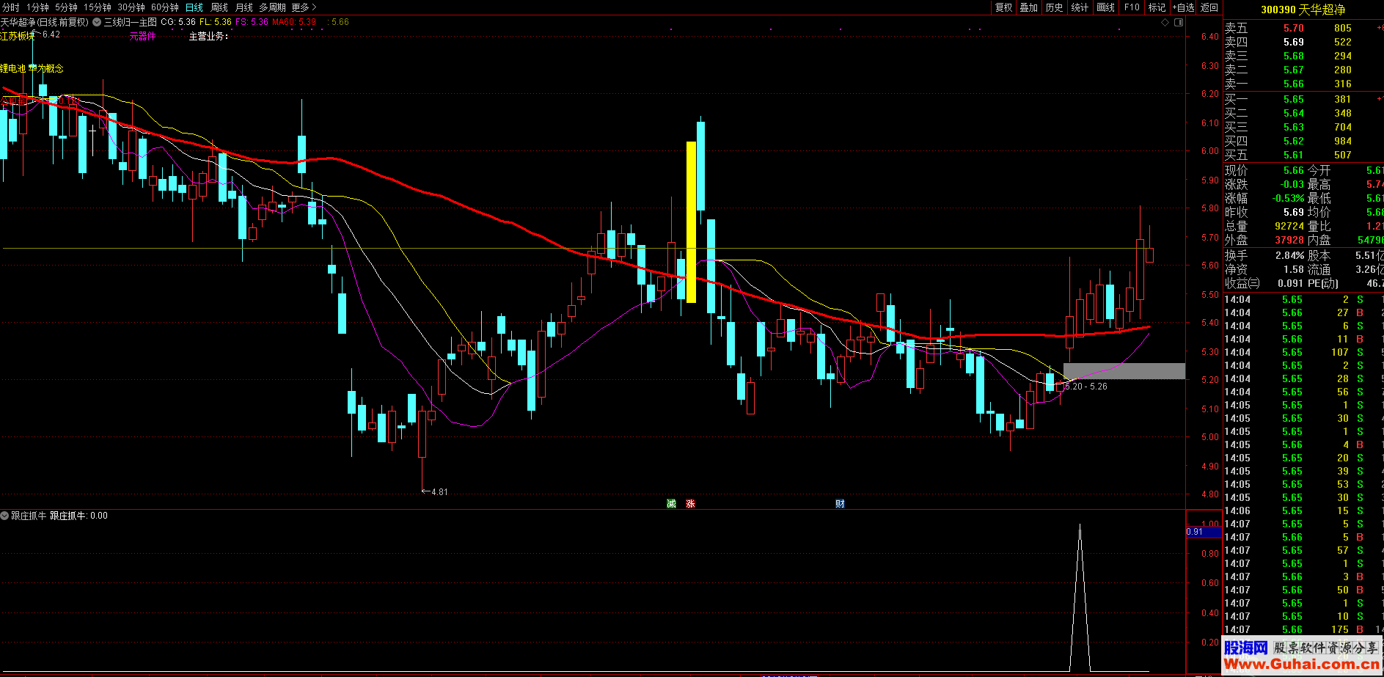Click the 卖一 5.66 order row
The image size is (1384, 677).
pos(1303,84)
